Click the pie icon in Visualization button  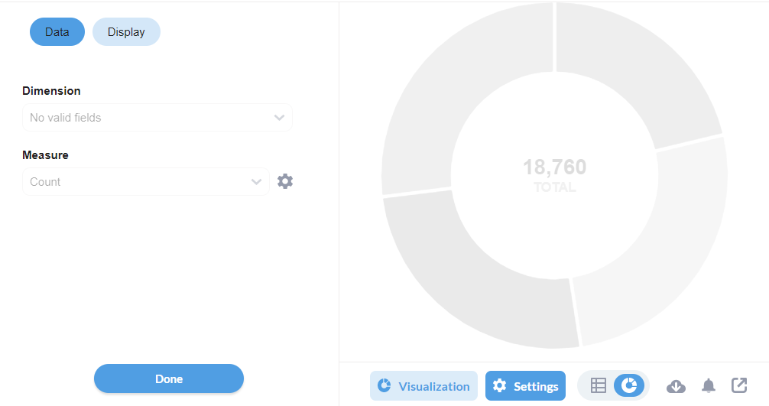click(x=384, y=386)
